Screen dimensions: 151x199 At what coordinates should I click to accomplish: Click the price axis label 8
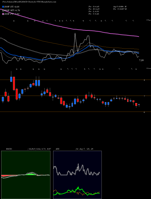(144, 80)
